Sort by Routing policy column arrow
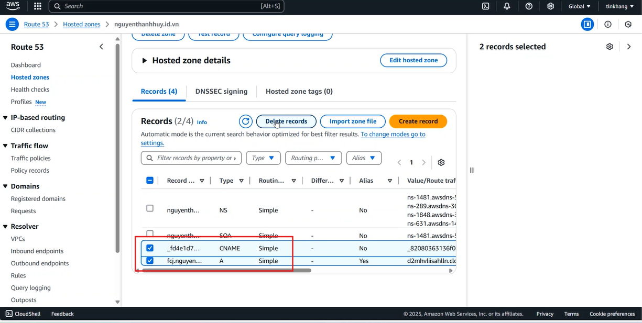The height and width of the screenshot is (323, 642). click(293, 181)
